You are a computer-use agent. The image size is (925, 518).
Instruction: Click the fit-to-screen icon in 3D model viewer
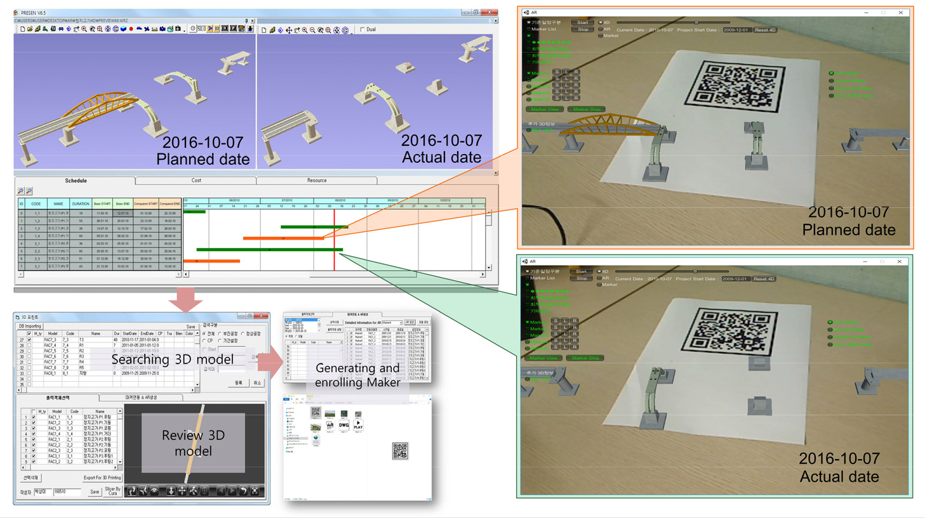tap(255, 491)
